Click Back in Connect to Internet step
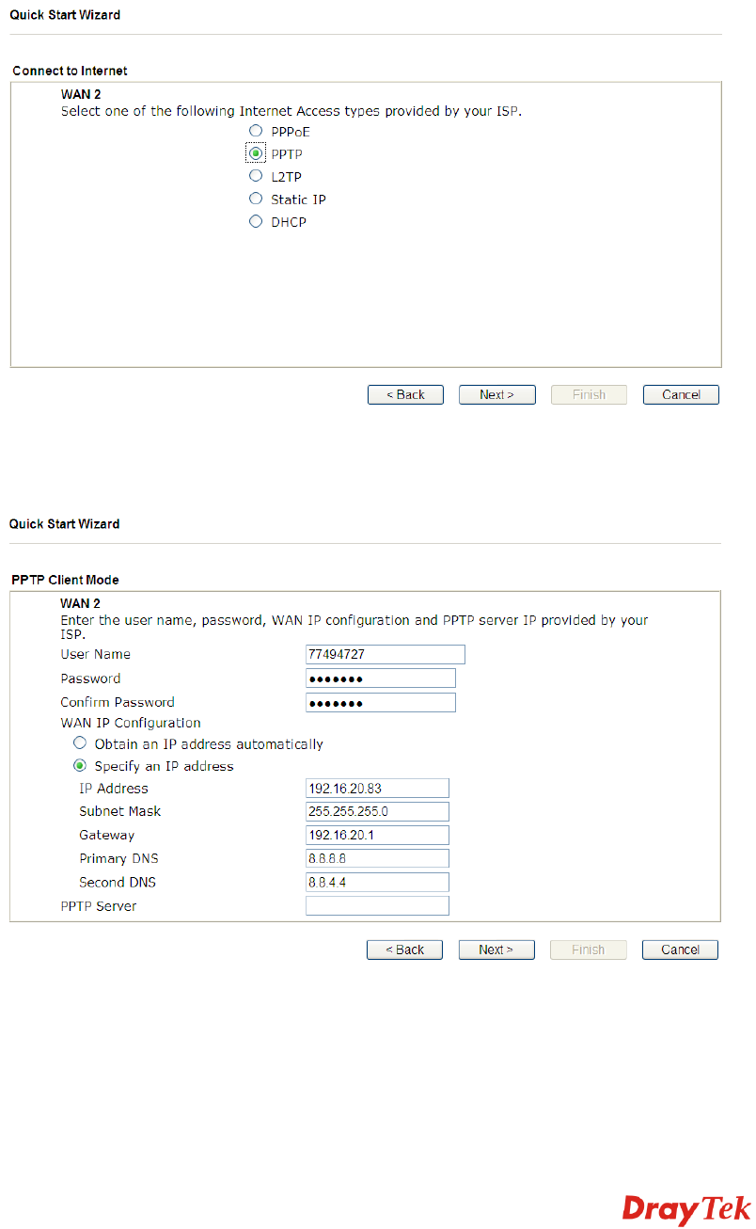Screen dimensions: 756x1229 coord(405,395)
